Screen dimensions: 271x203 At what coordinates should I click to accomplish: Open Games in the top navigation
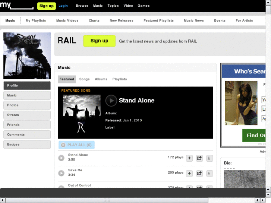[144, 6]
